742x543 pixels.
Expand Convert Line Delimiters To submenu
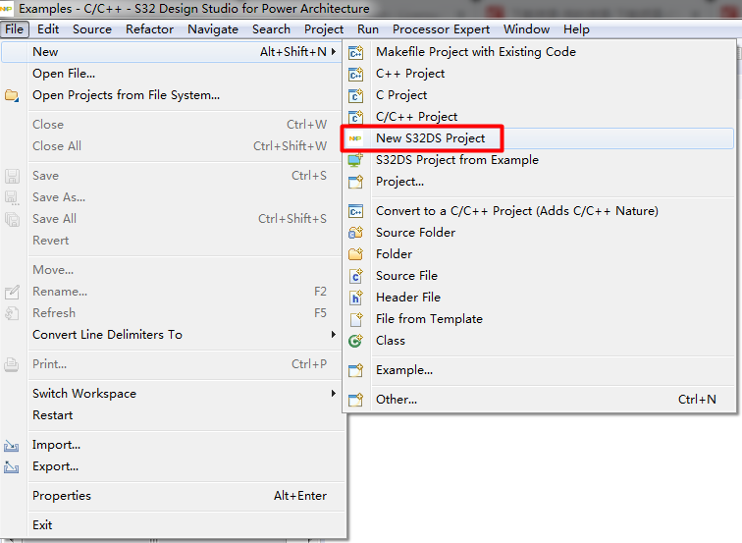pyautogui.click(x=334, y=334)
